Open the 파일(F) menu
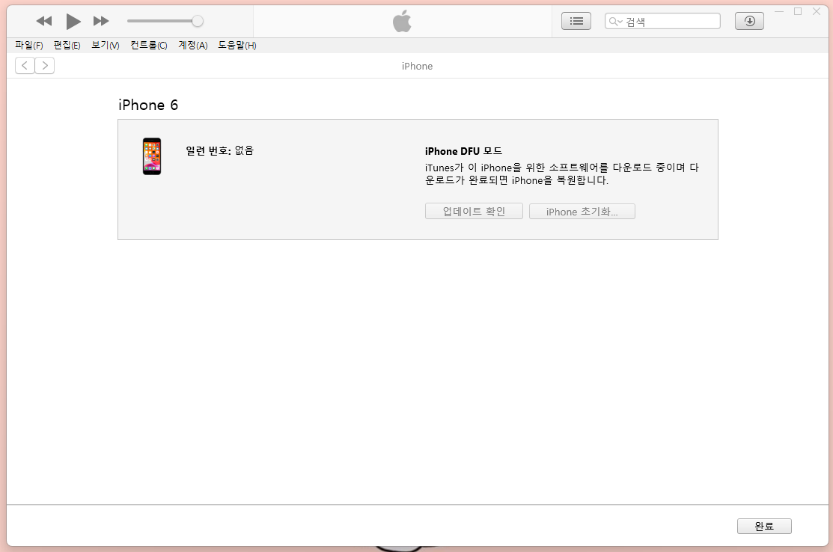The width and height of the screenshot is (833, 552). point(28,46)
